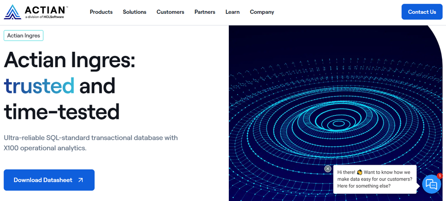The width and height of the screenshot is (446, 201).
Task: Open the Company menu
Action: coord(262,12)
